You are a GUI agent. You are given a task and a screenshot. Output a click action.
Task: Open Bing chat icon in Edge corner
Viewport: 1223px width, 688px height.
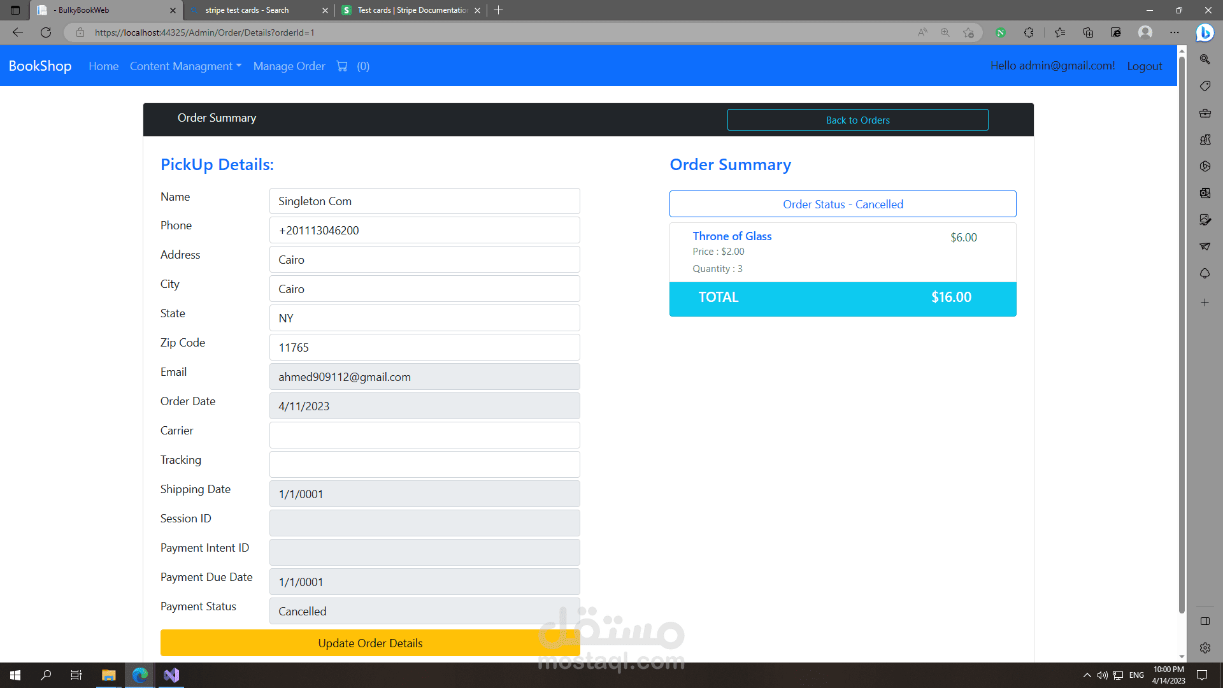[x=1205, y=32]
